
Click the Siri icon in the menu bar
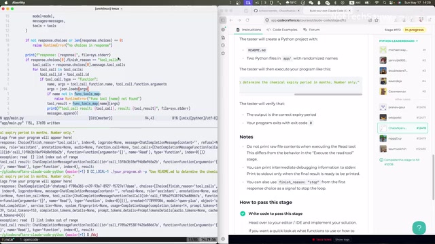pyautogui.click(x=399, y=3)
